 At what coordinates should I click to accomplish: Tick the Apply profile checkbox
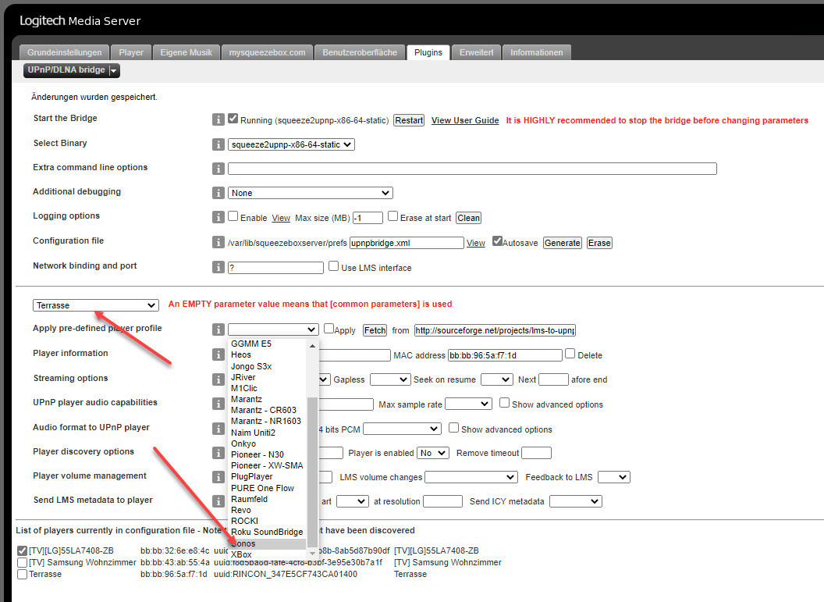[x=329, y=329]
